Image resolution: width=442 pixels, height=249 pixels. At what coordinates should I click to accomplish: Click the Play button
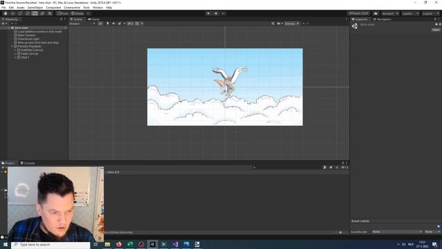point(209,14)
